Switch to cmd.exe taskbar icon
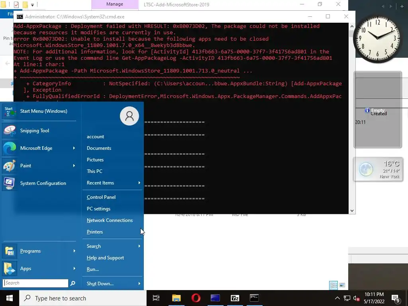This screenshot has height=306, width=408. [x=254, y=298]
